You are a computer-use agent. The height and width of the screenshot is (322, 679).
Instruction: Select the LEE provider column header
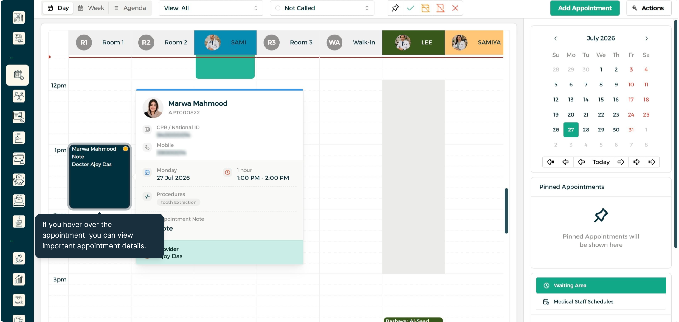pyautogui.click(x=413, y=42)
